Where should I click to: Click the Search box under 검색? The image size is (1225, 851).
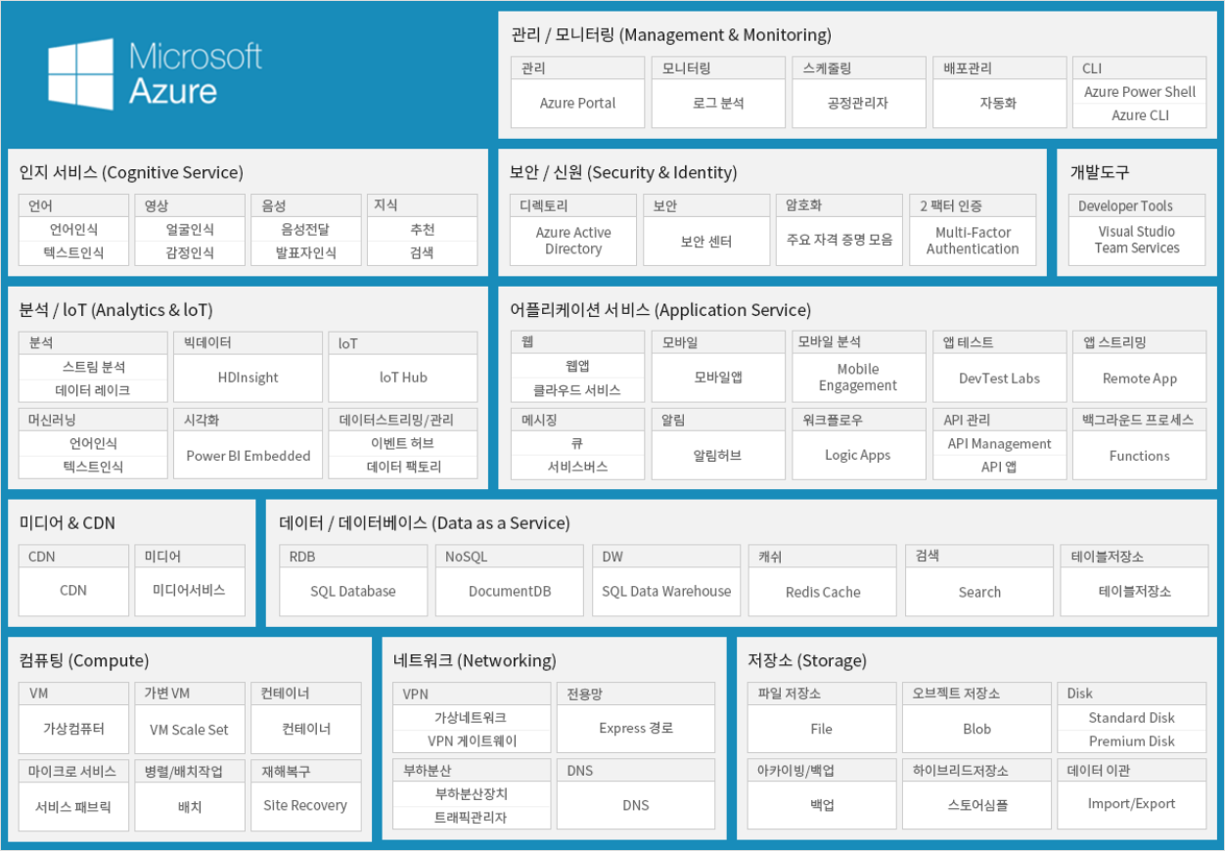coord(979,592)
